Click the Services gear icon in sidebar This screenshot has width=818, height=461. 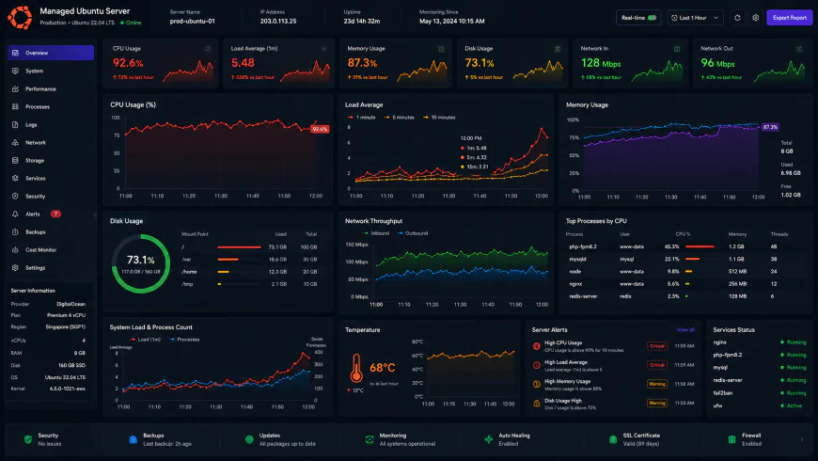15,178
